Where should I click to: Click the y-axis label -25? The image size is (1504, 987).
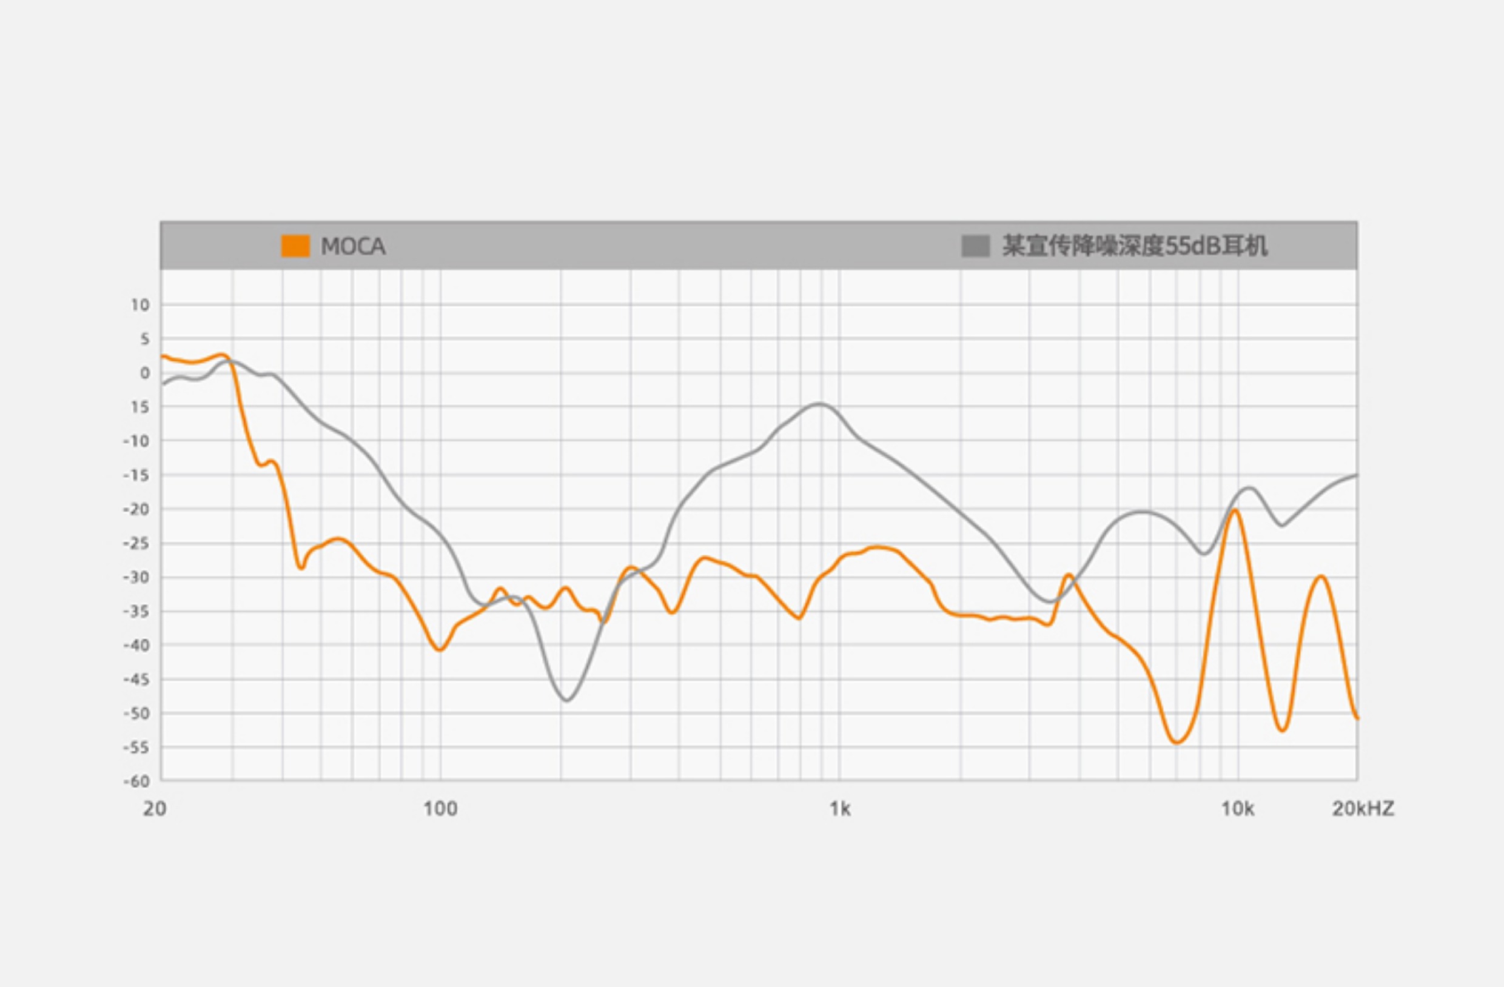click(x=136, y=543)
